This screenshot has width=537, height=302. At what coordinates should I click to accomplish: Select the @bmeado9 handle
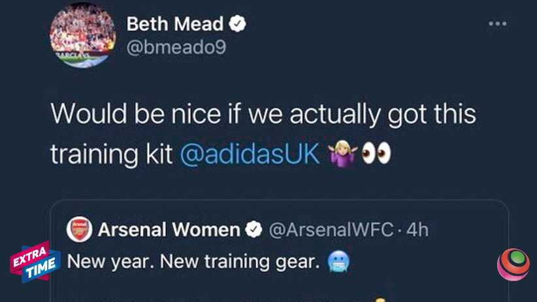click(176, 48)
